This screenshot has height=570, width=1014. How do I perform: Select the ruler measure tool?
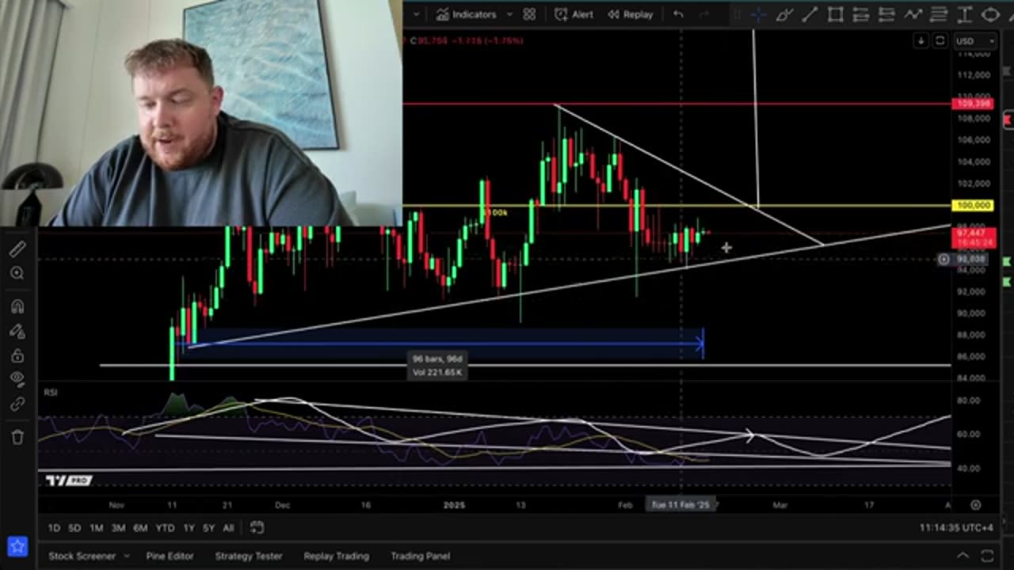coord(17,249)
